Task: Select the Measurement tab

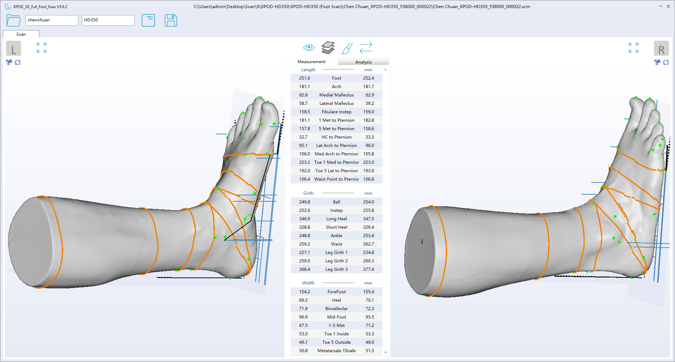Action: click(311, 62)
